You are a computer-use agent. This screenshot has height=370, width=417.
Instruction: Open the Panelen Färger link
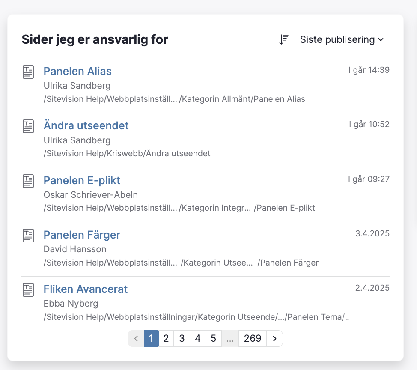click(82, 235)
